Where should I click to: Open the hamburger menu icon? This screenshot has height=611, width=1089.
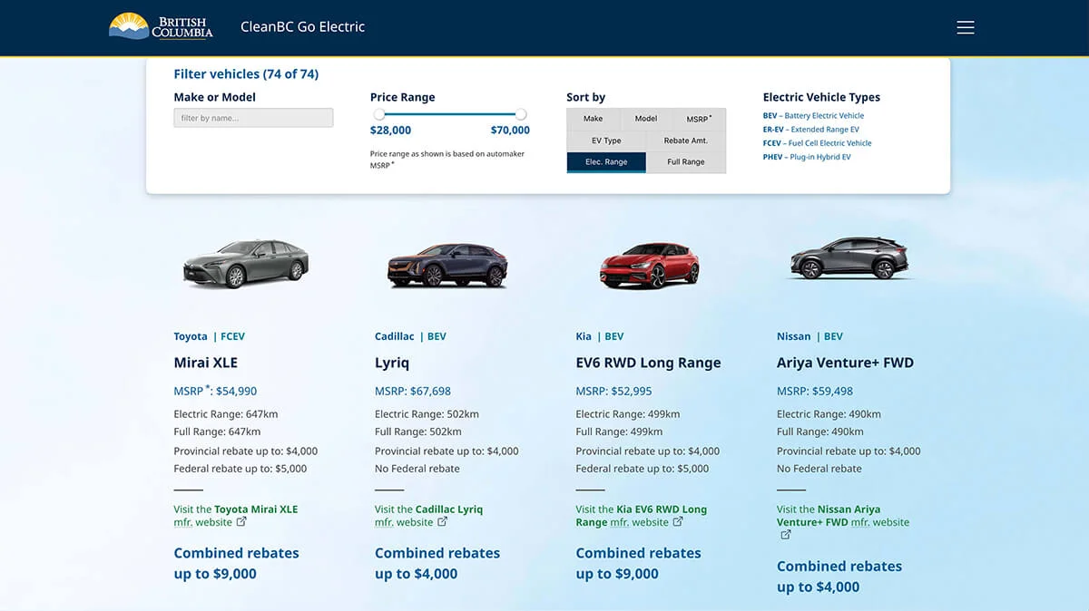(965, 27)
